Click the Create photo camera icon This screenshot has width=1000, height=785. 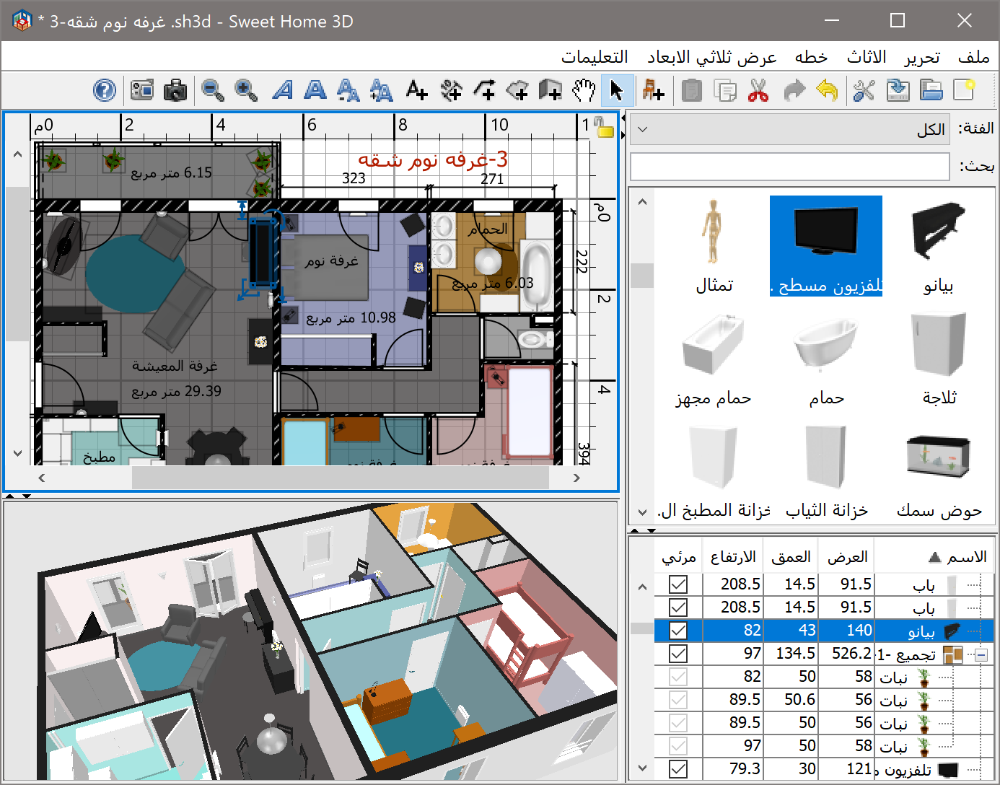(x=175, y=91)
